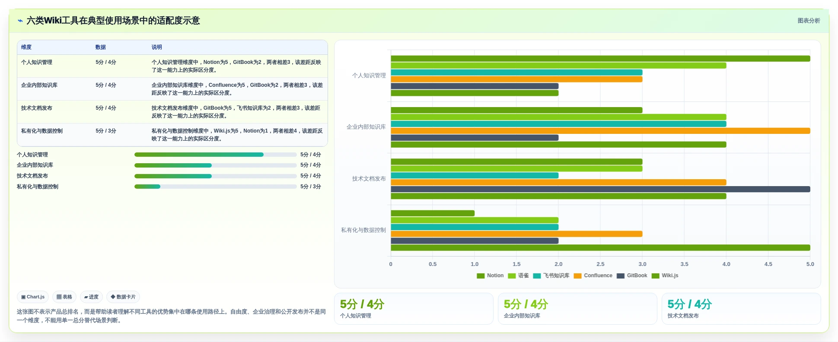Screen dimensions: 838x342
Task: Select the 技术文档发布 table row label
Action: point(37,108)
